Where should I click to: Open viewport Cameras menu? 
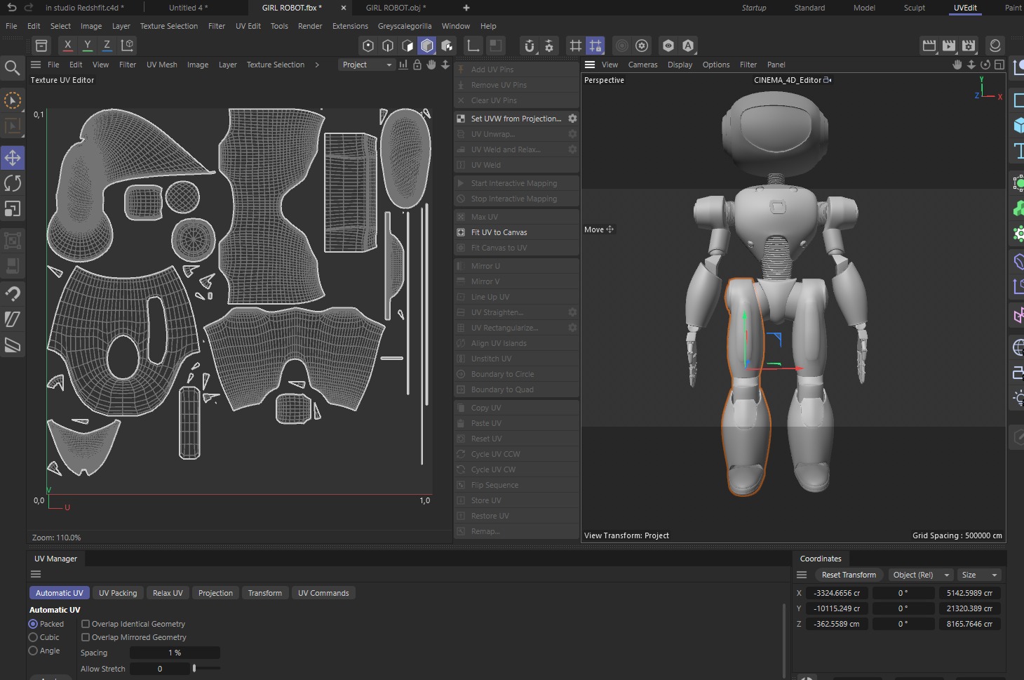tap(642, 65)
